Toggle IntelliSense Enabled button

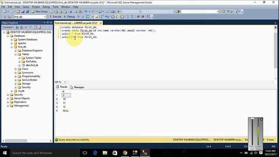(x=97, y=17)
